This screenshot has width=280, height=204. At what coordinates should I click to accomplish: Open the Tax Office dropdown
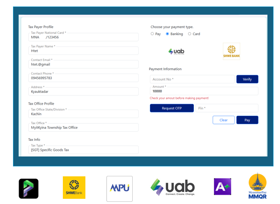[83, 127]
